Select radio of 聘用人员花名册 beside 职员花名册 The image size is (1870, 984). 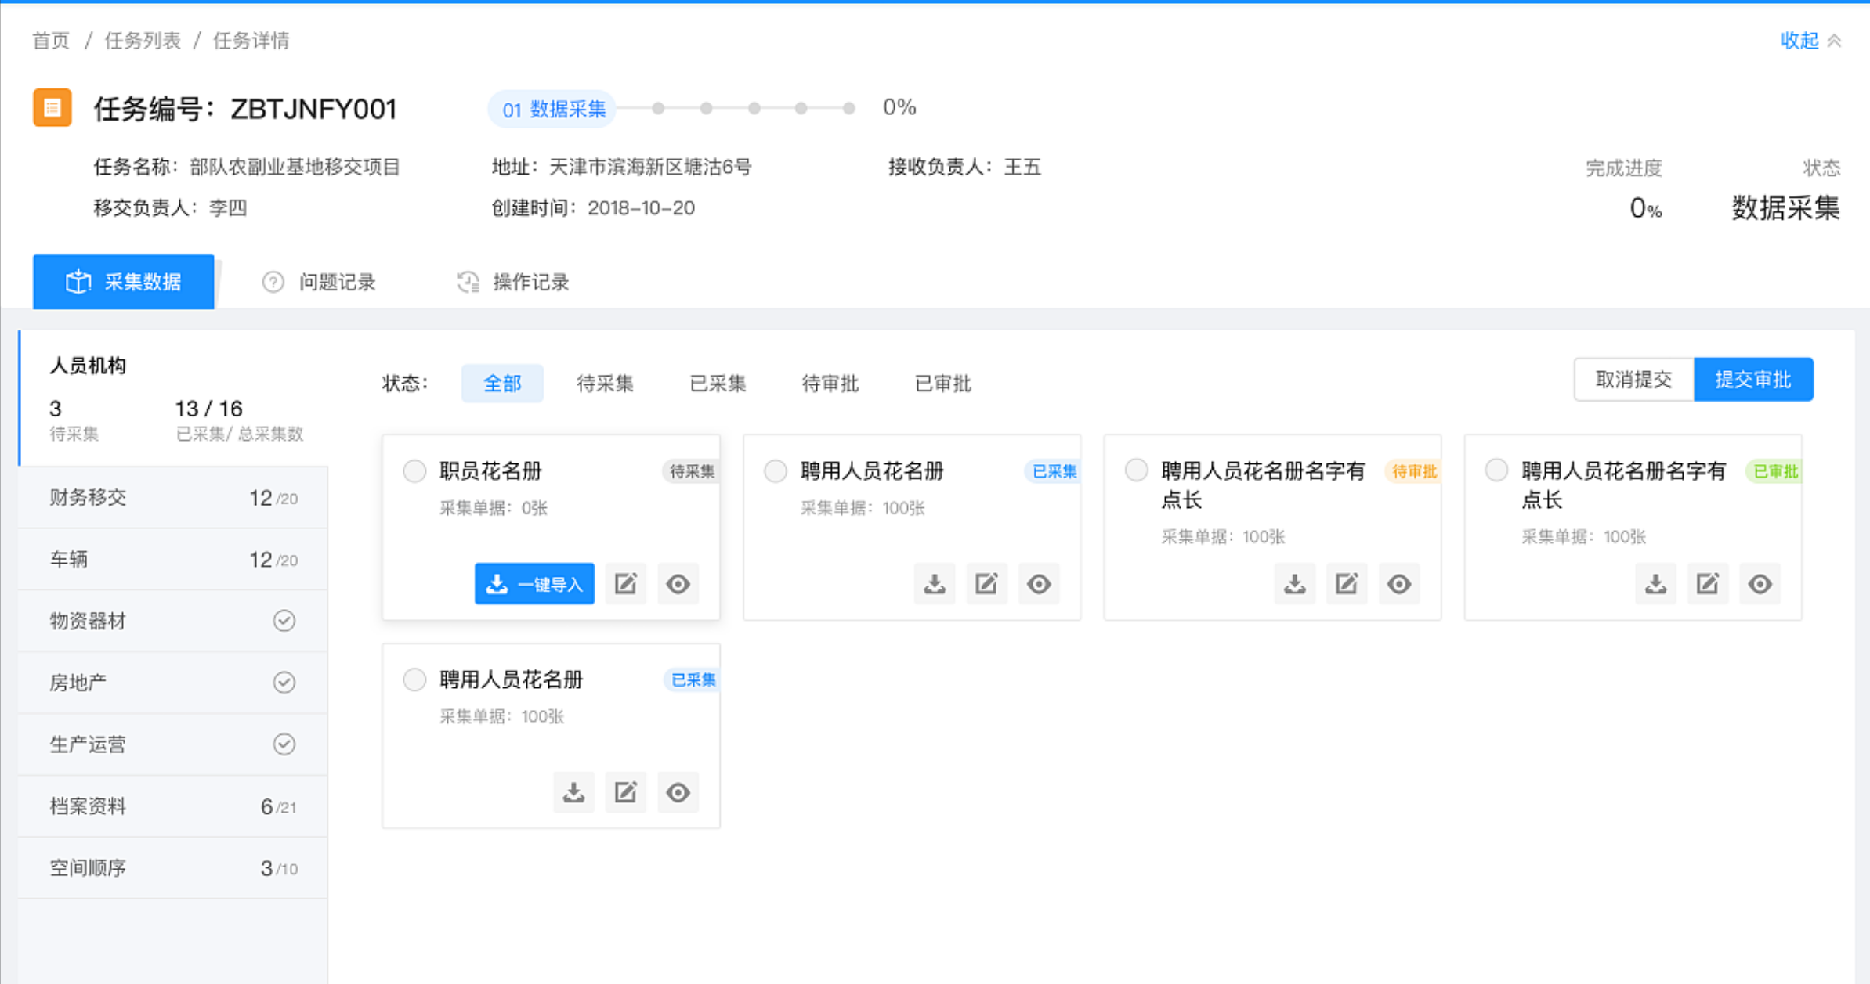click(x=776, y=471)
